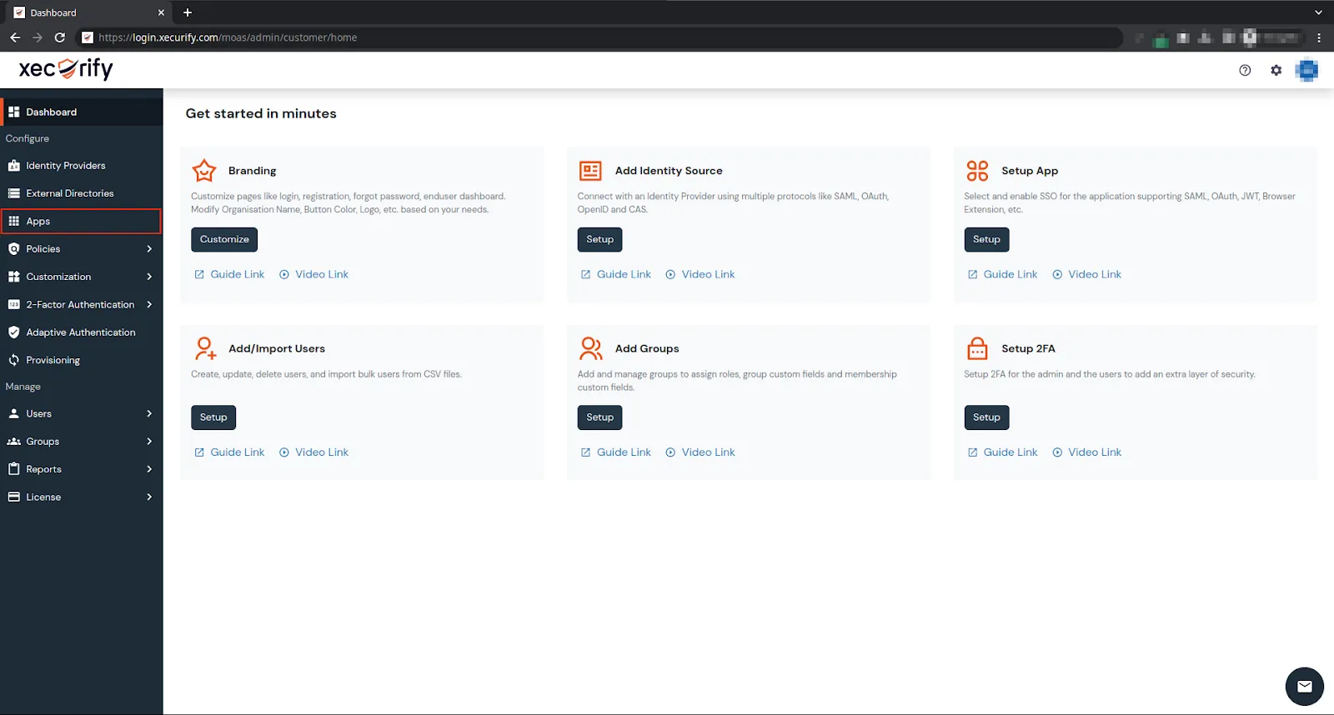Open Branding Guide Link

[x=229, y=274]
